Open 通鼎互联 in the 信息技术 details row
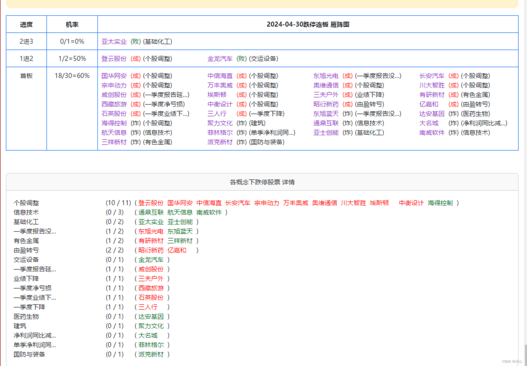The image size is (527, 366). pos(151,212)
